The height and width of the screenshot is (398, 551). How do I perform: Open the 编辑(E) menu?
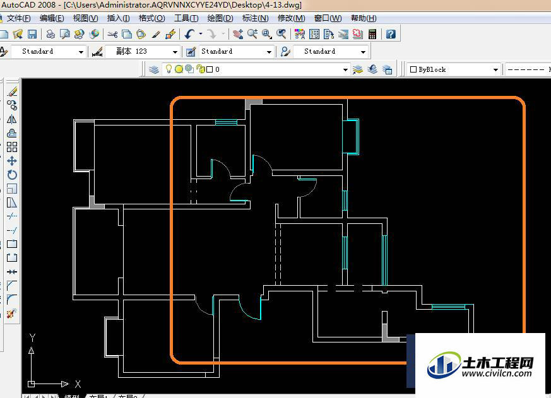(52, 18)
